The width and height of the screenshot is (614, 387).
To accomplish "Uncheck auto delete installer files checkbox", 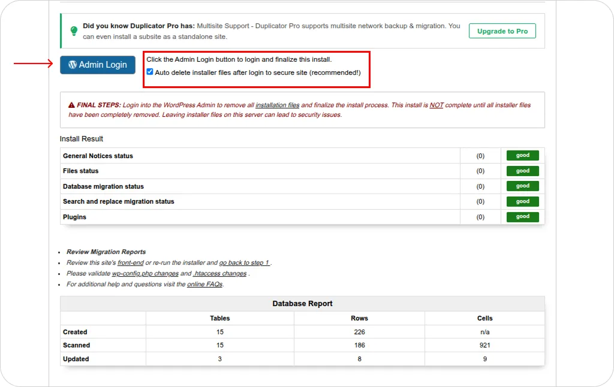I will [x=149, y=72].
